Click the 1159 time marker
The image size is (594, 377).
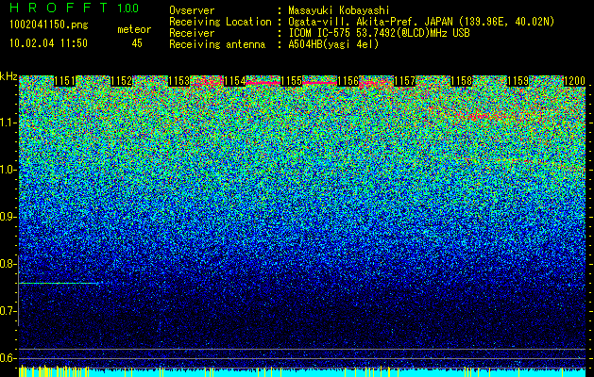pyautogui.click(x=518, y=81)
